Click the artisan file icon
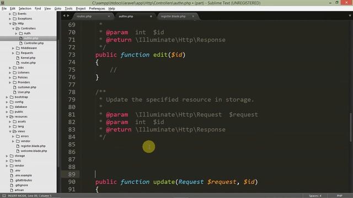 point(12,190)
